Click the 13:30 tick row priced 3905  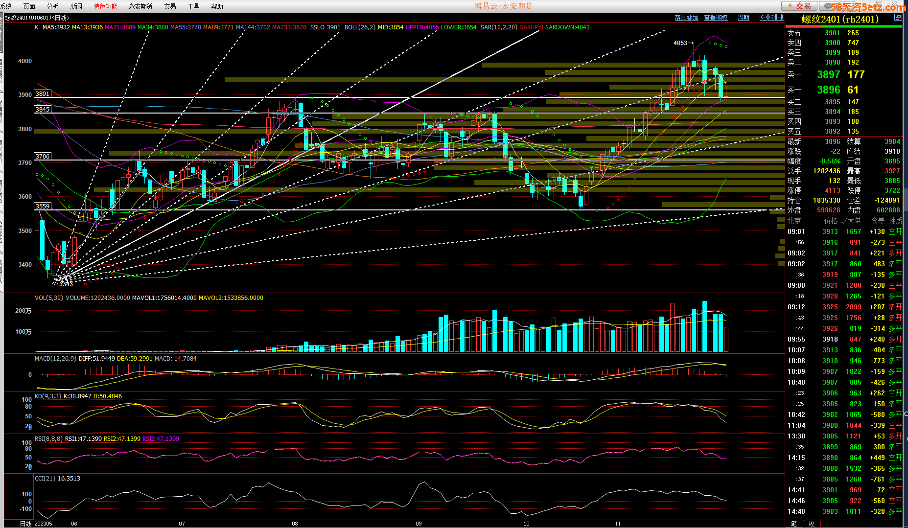pos(844,436)
